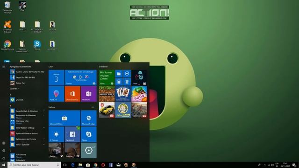Click the taskbar clock and date

[285, 165]
